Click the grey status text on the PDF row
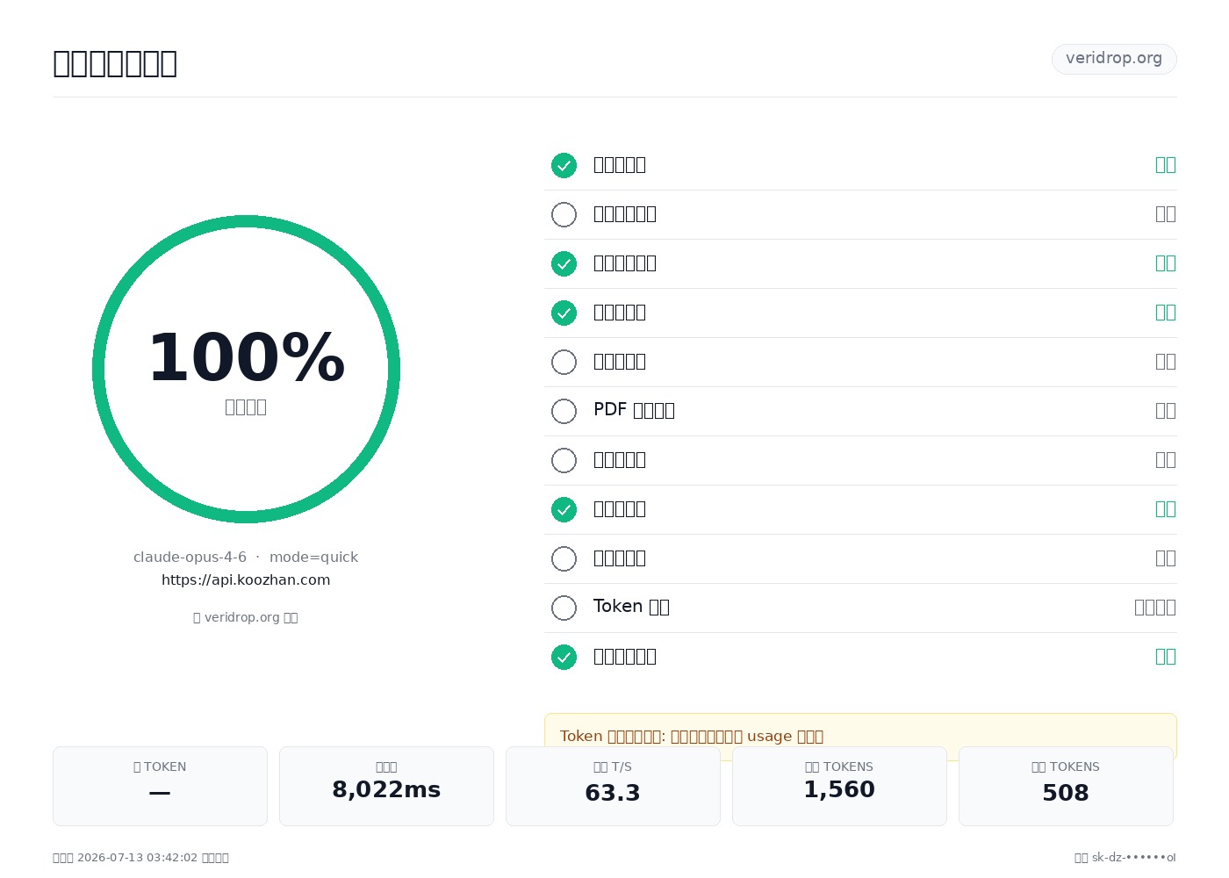 (x=1166, y=410)
